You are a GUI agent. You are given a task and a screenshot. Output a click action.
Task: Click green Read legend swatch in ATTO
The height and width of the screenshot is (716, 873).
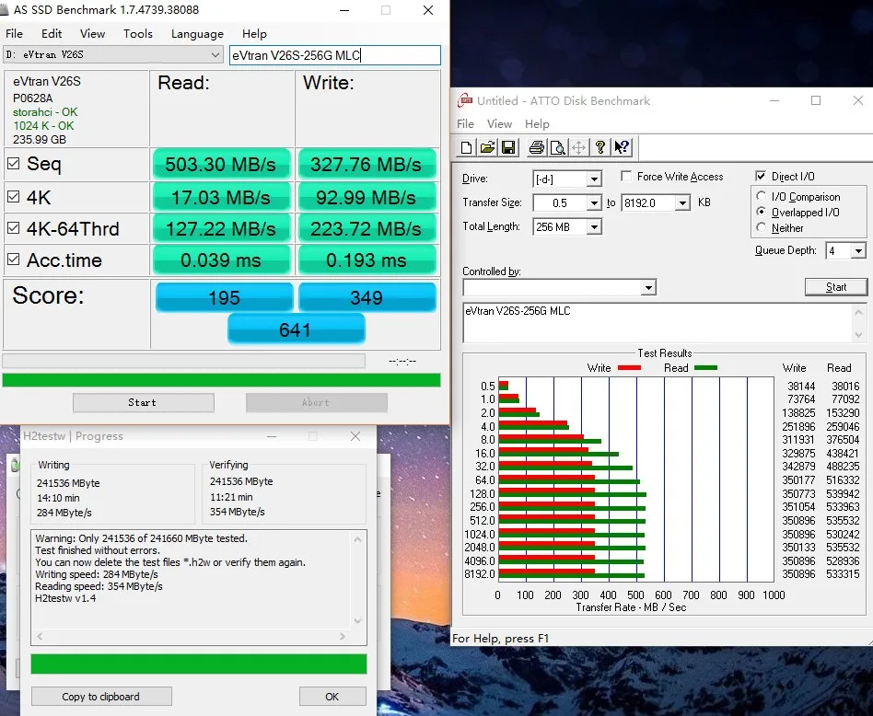(705, 368)
